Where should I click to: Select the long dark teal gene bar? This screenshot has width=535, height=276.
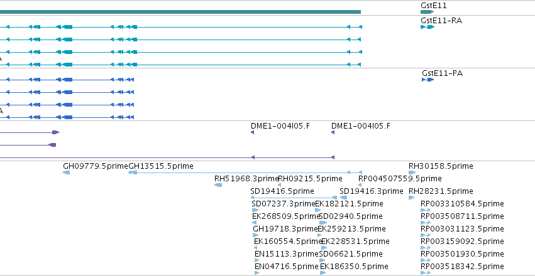180,12
